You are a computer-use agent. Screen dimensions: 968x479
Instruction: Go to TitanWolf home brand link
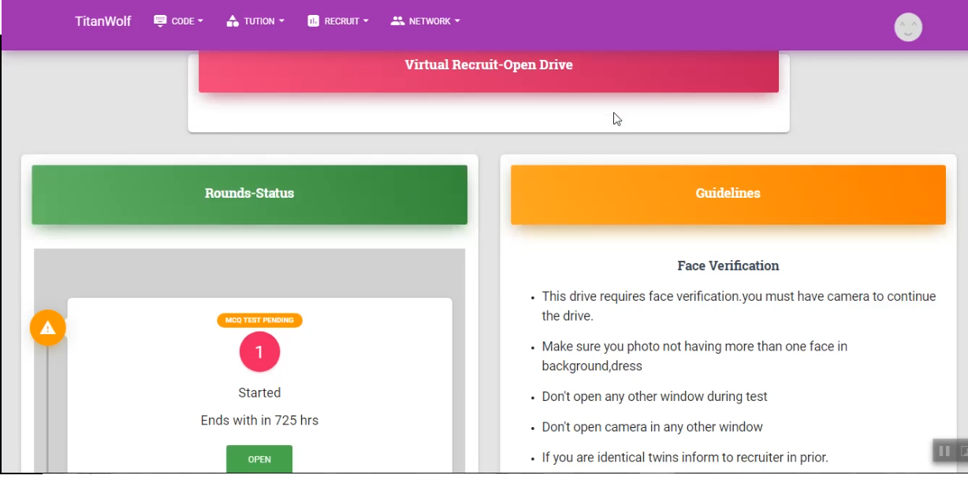click(103, 21)
